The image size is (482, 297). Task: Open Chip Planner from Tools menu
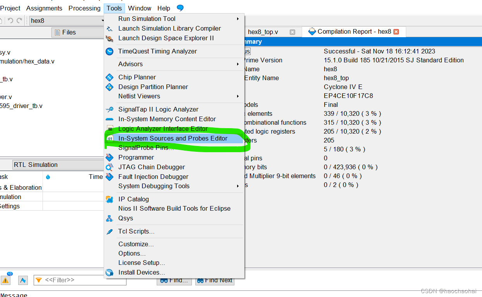tap(137, 77)
